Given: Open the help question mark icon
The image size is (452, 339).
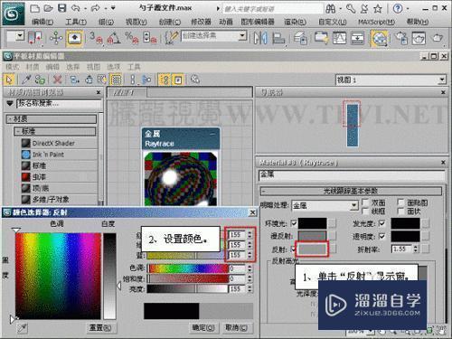Looking at the screenshot, I should click(x=398, y=8).
